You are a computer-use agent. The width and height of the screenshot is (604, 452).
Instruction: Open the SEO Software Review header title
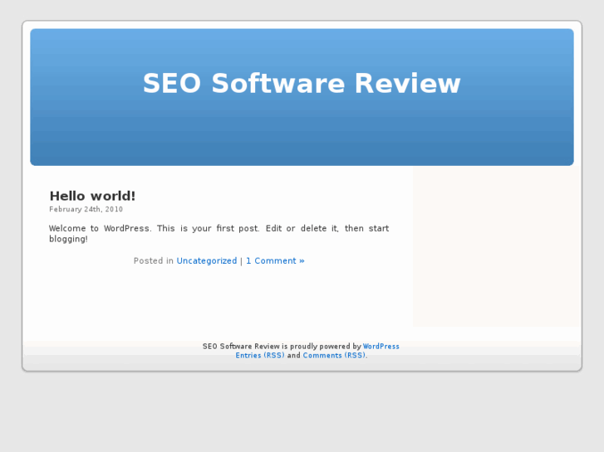pyautogui.click(x=302, y=83)
